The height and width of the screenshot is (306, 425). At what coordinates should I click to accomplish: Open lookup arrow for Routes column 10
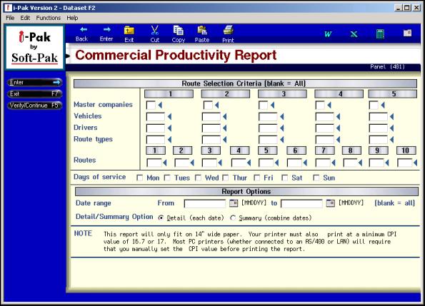click(x=415, y=163)
